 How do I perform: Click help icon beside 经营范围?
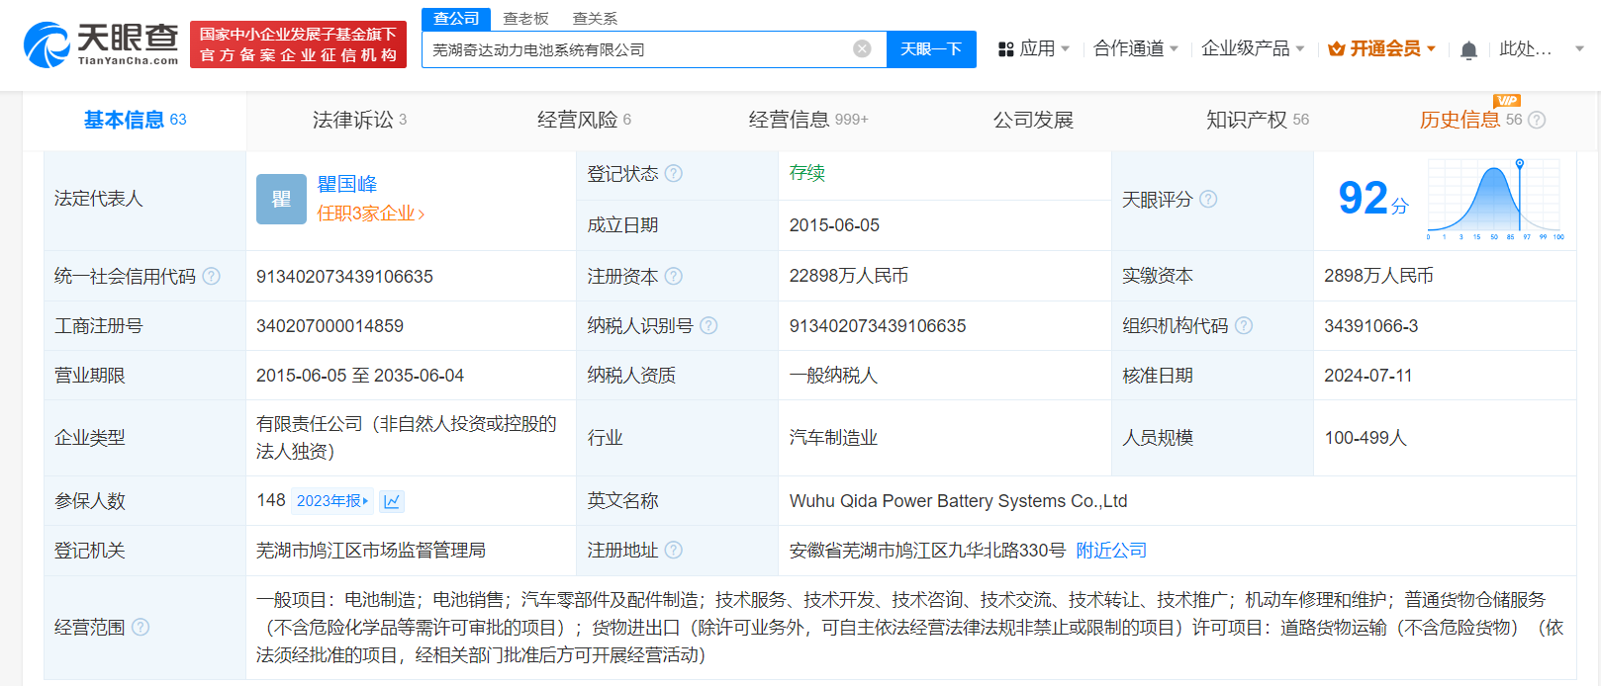141,627
